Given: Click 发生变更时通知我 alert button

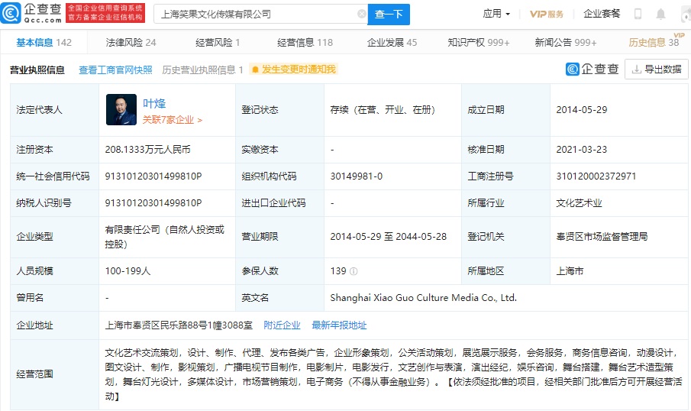Looking at the screenshot, I should [293, 70].
